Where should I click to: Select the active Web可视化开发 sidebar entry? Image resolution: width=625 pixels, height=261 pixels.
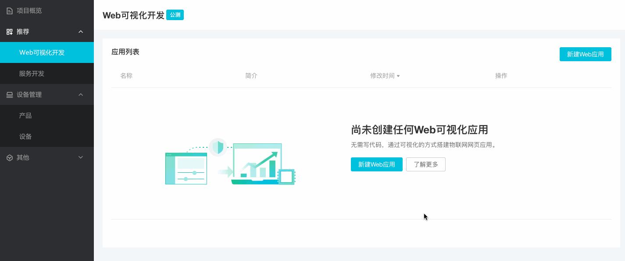[42, 52]
